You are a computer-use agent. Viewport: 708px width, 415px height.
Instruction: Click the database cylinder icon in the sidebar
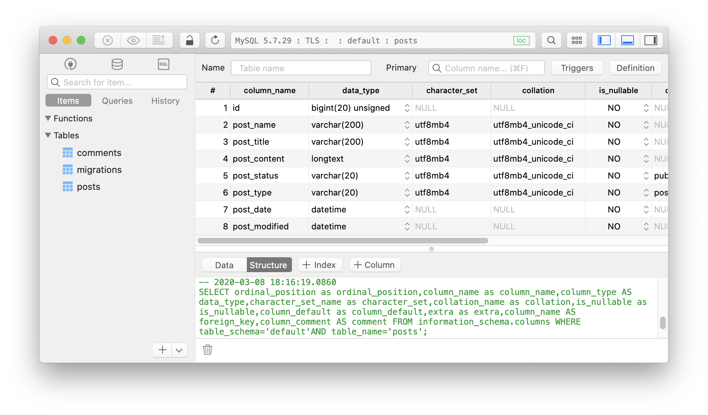117,64
